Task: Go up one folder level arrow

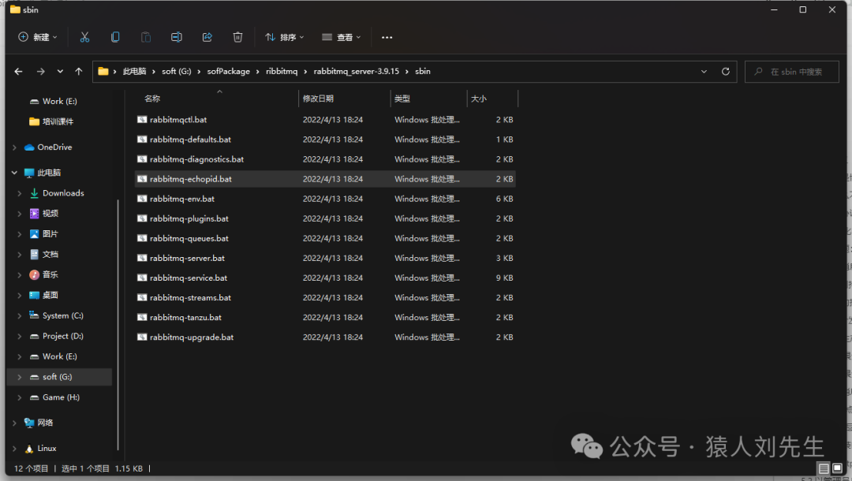Action: click(x=79, y=71)
